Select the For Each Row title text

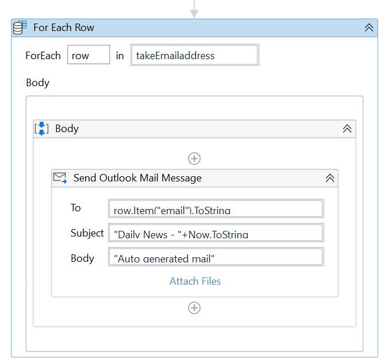[x=64, y=28]
